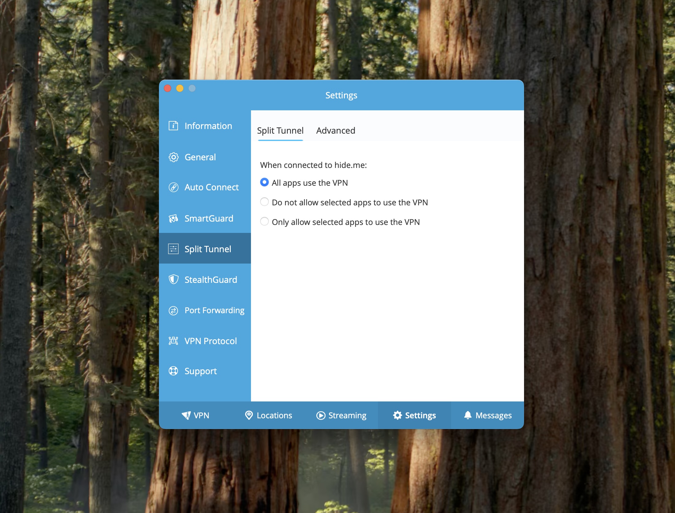This screenshot has width=675, height=513.
Task: Select the General gear icon
Action: click(174, 157)
